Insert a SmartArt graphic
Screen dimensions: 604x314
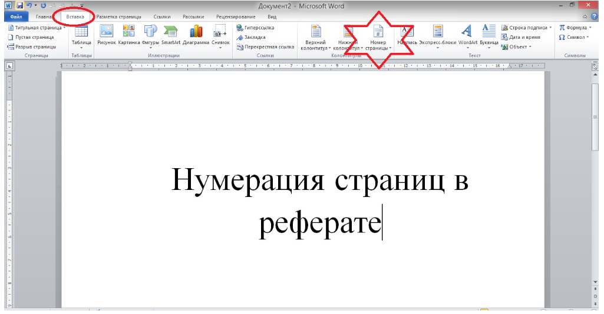click(x=171, y=35)
